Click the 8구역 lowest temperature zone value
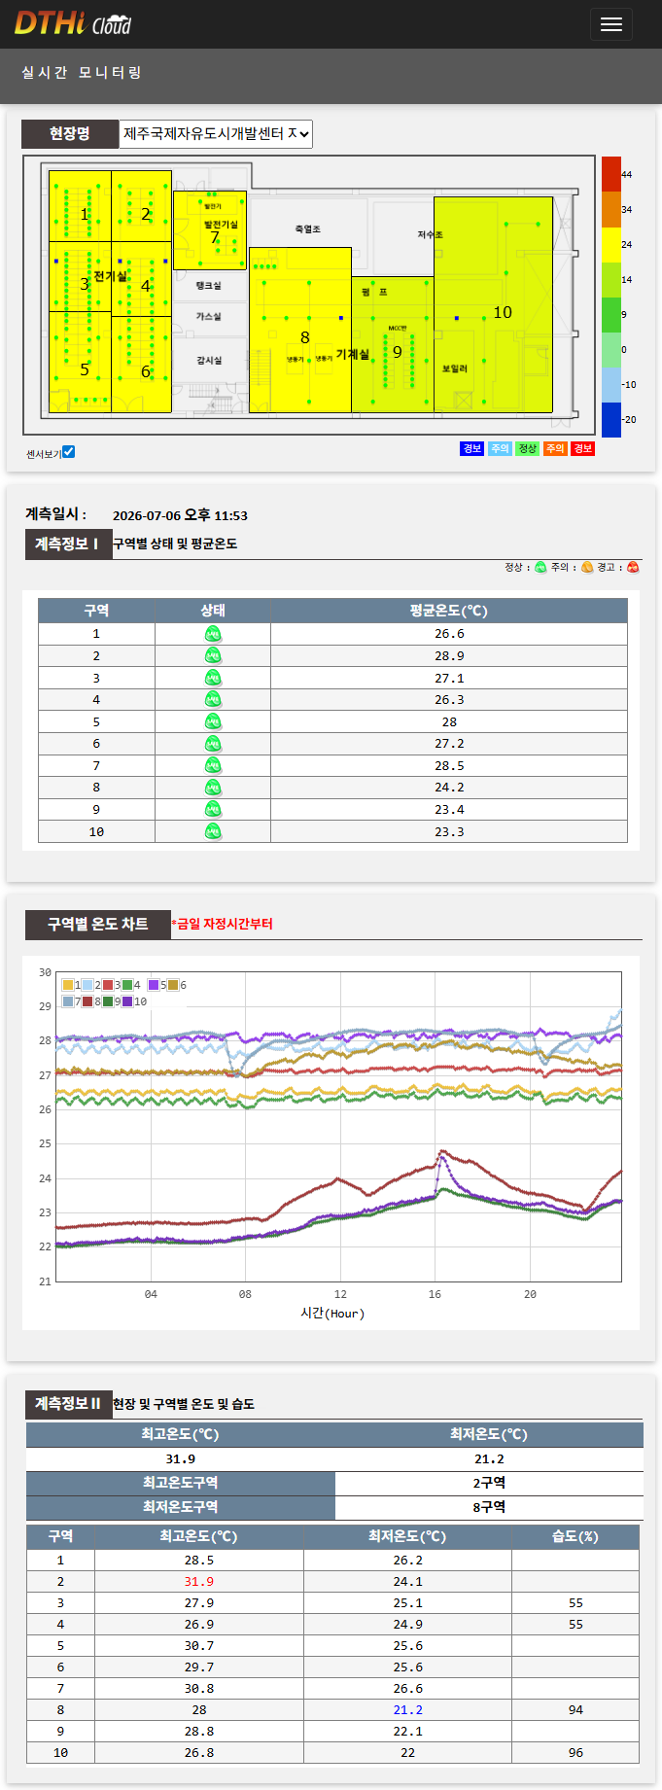This screenshot has height=1790, width=662. pyautogui.click(x=489, y=1507)
